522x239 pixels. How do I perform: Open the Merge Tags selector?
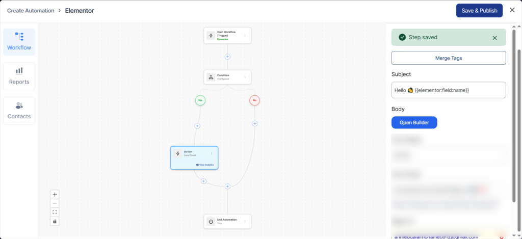(x=449, y=58)
